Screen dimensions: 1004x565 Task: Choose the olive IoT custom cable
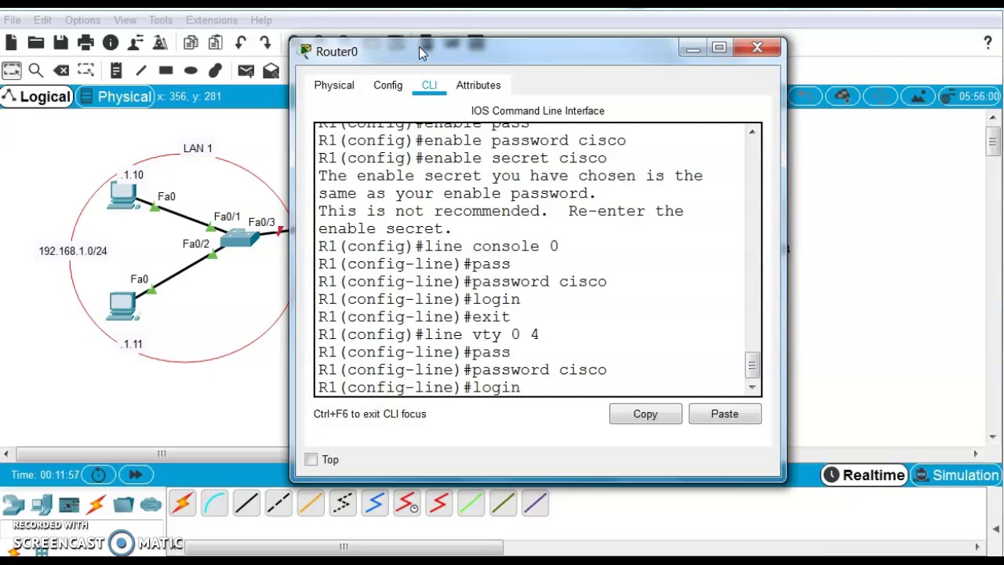504,503
